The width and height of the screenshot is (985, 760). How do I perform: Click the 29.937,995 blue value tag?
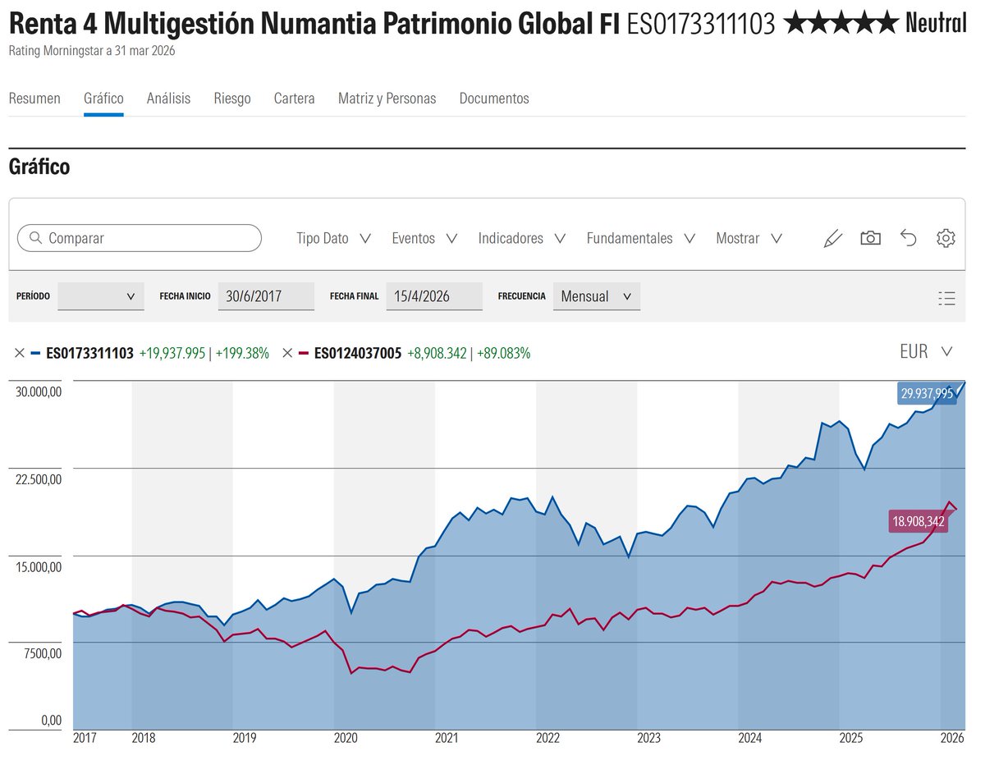click(927, 394)
